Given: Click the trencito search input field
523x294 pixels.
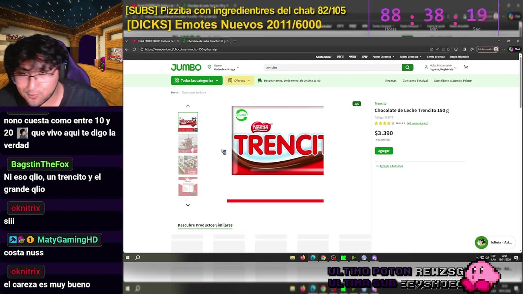Looking at the screenshot, I should (x=333, y=67).
